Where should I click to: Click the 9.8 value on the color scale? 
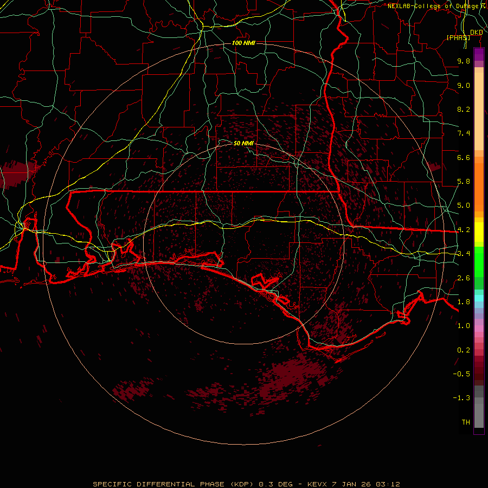[x=464, y=61]
